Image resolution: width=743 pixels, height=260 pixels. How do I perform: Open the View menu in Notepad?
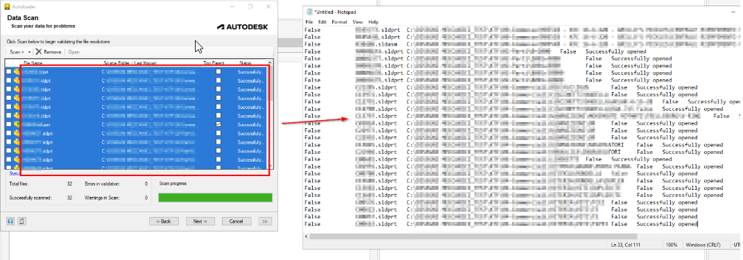click(358, 22)
